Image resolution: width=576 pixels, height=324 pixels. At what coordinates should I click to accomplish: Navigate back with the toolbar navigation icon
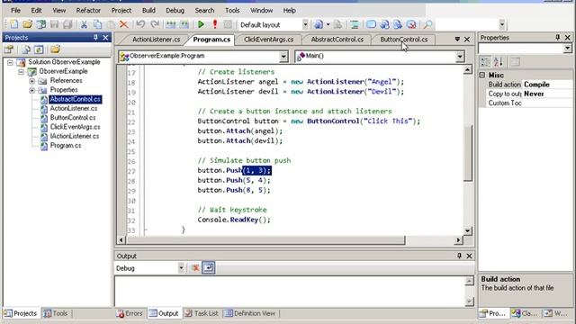(319, 24)
